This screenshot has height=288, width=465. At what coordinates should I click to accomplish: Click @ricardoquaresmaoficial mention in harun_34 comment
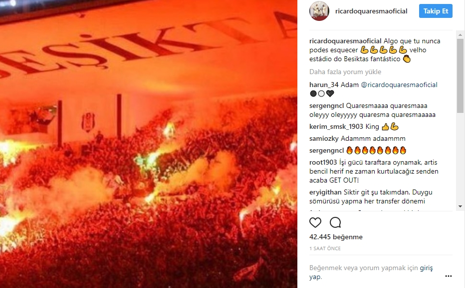click(399, 85)
